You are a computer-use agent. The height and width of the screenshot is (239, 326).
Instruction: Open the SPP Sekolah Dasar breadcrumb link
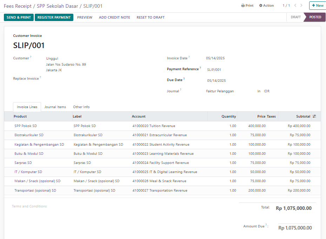click(x=58, y=6)
